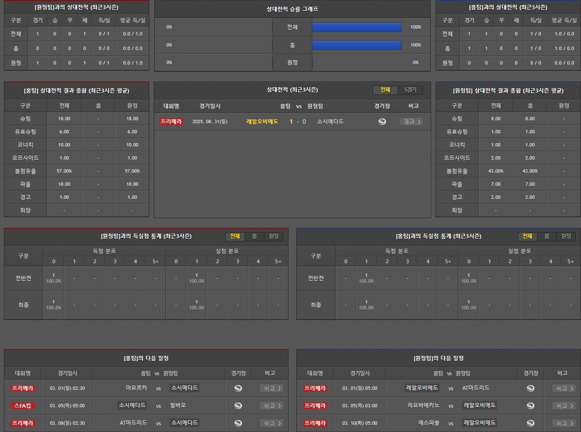Click the blue 전체 100% win-rate bar
581x432 pixels.
click(356, 27)
